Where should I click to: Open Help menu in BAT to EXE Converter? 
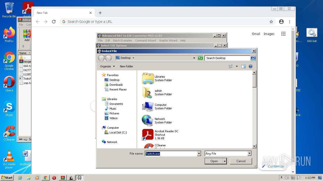[183, 40]
